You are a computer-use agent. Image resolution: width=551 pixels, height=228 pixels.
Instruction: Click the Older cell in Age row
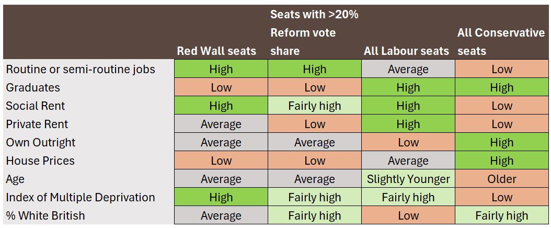(502, 179)
